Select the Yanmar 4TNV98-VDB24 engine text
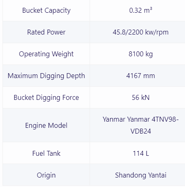 coord(141,125)
